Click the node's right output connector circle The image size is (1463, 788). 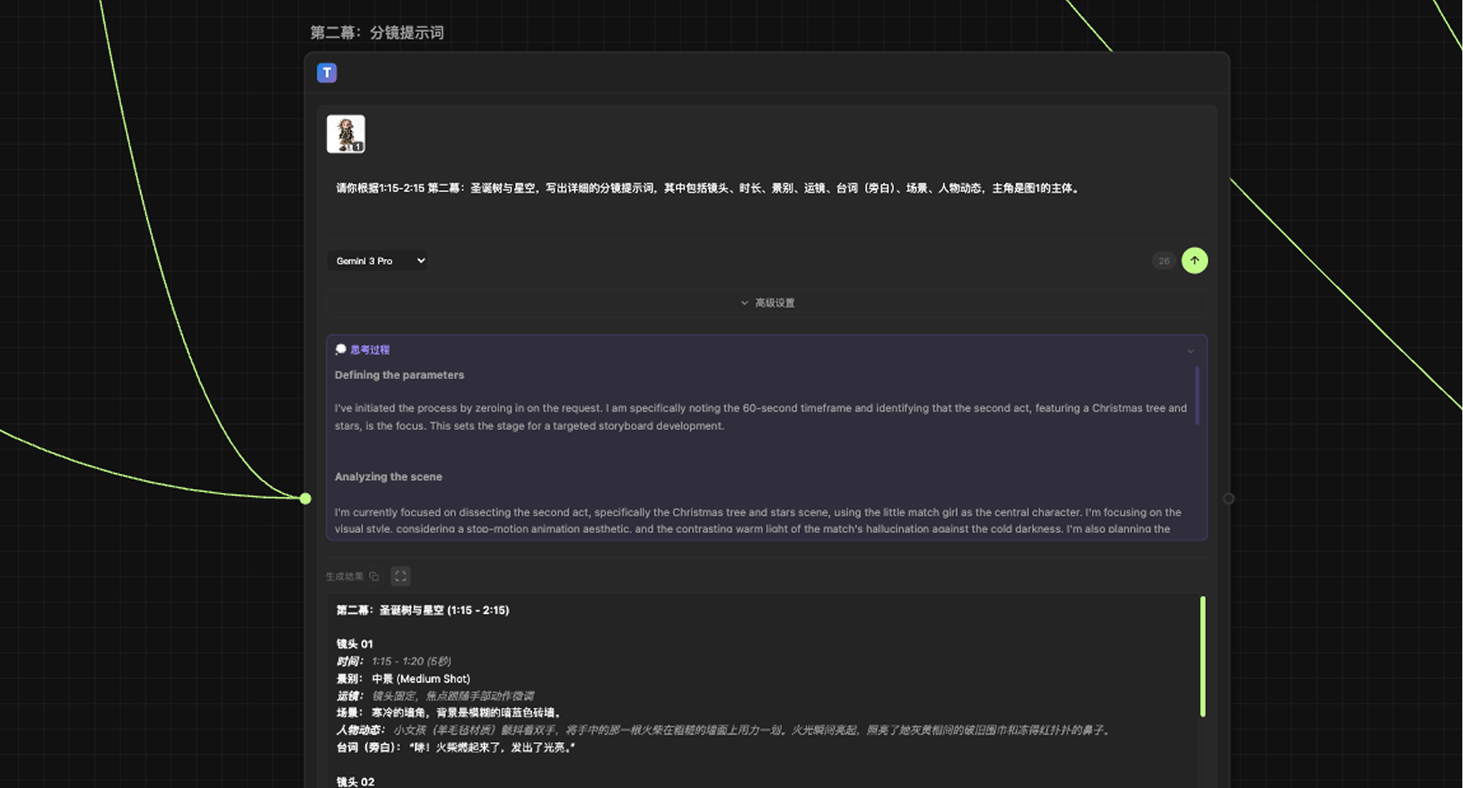[1228, 499]
